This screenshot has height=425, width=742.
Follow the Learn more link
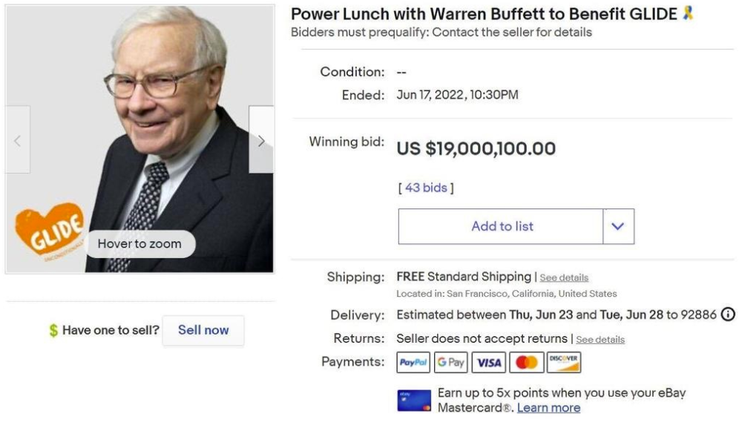coord(548,408)
